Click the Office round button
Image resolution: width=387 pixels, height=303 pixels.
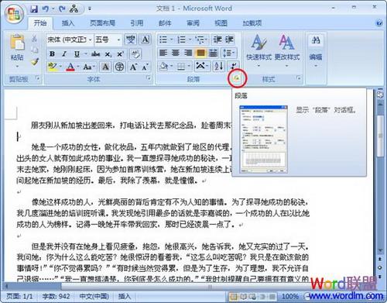click(15, 13)
